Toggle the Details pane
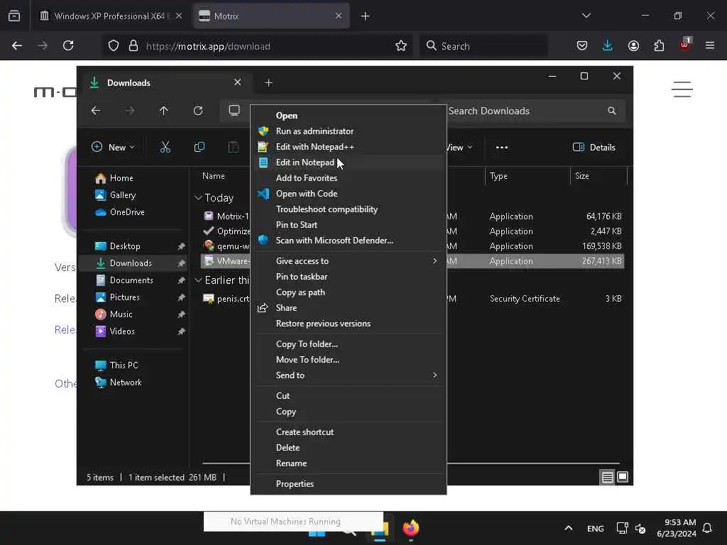 tap(594, 148)
